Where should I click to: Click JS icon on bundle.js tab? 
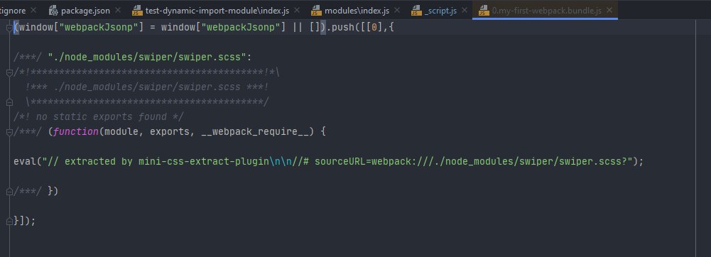pyautogui.click(x=484, y=10)
